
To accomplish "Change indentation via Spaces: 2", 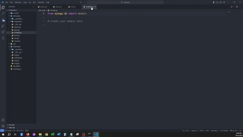I will coord(194,131).
